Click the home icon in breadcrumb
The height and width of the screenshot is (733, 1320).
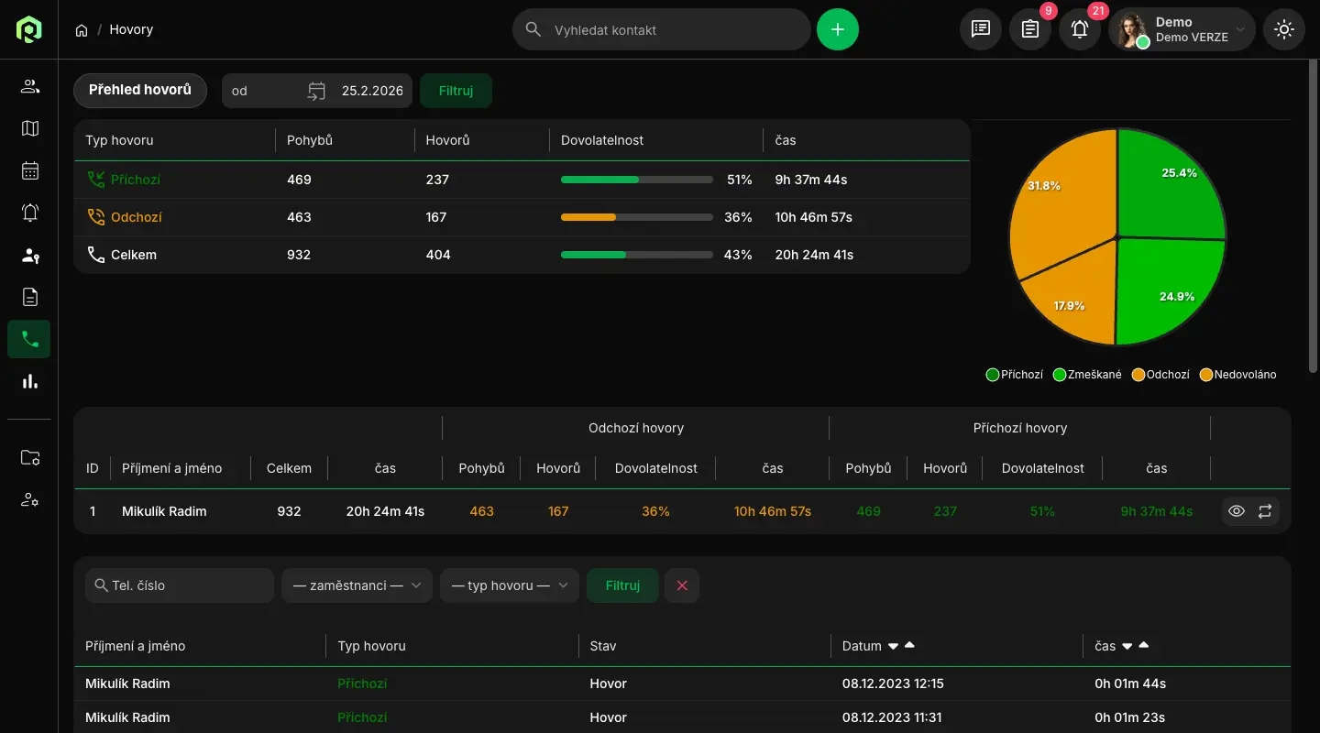click(82, 30)
